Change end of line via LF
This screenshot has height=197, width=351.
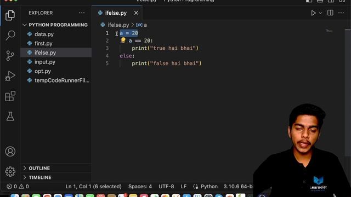point(184,186)
